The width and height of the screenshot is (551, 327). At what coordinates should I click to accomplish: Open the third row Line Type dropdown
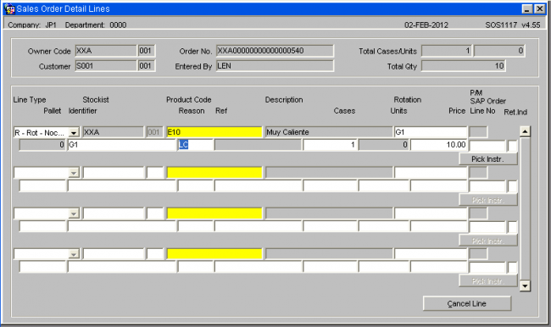coord(74,213)
